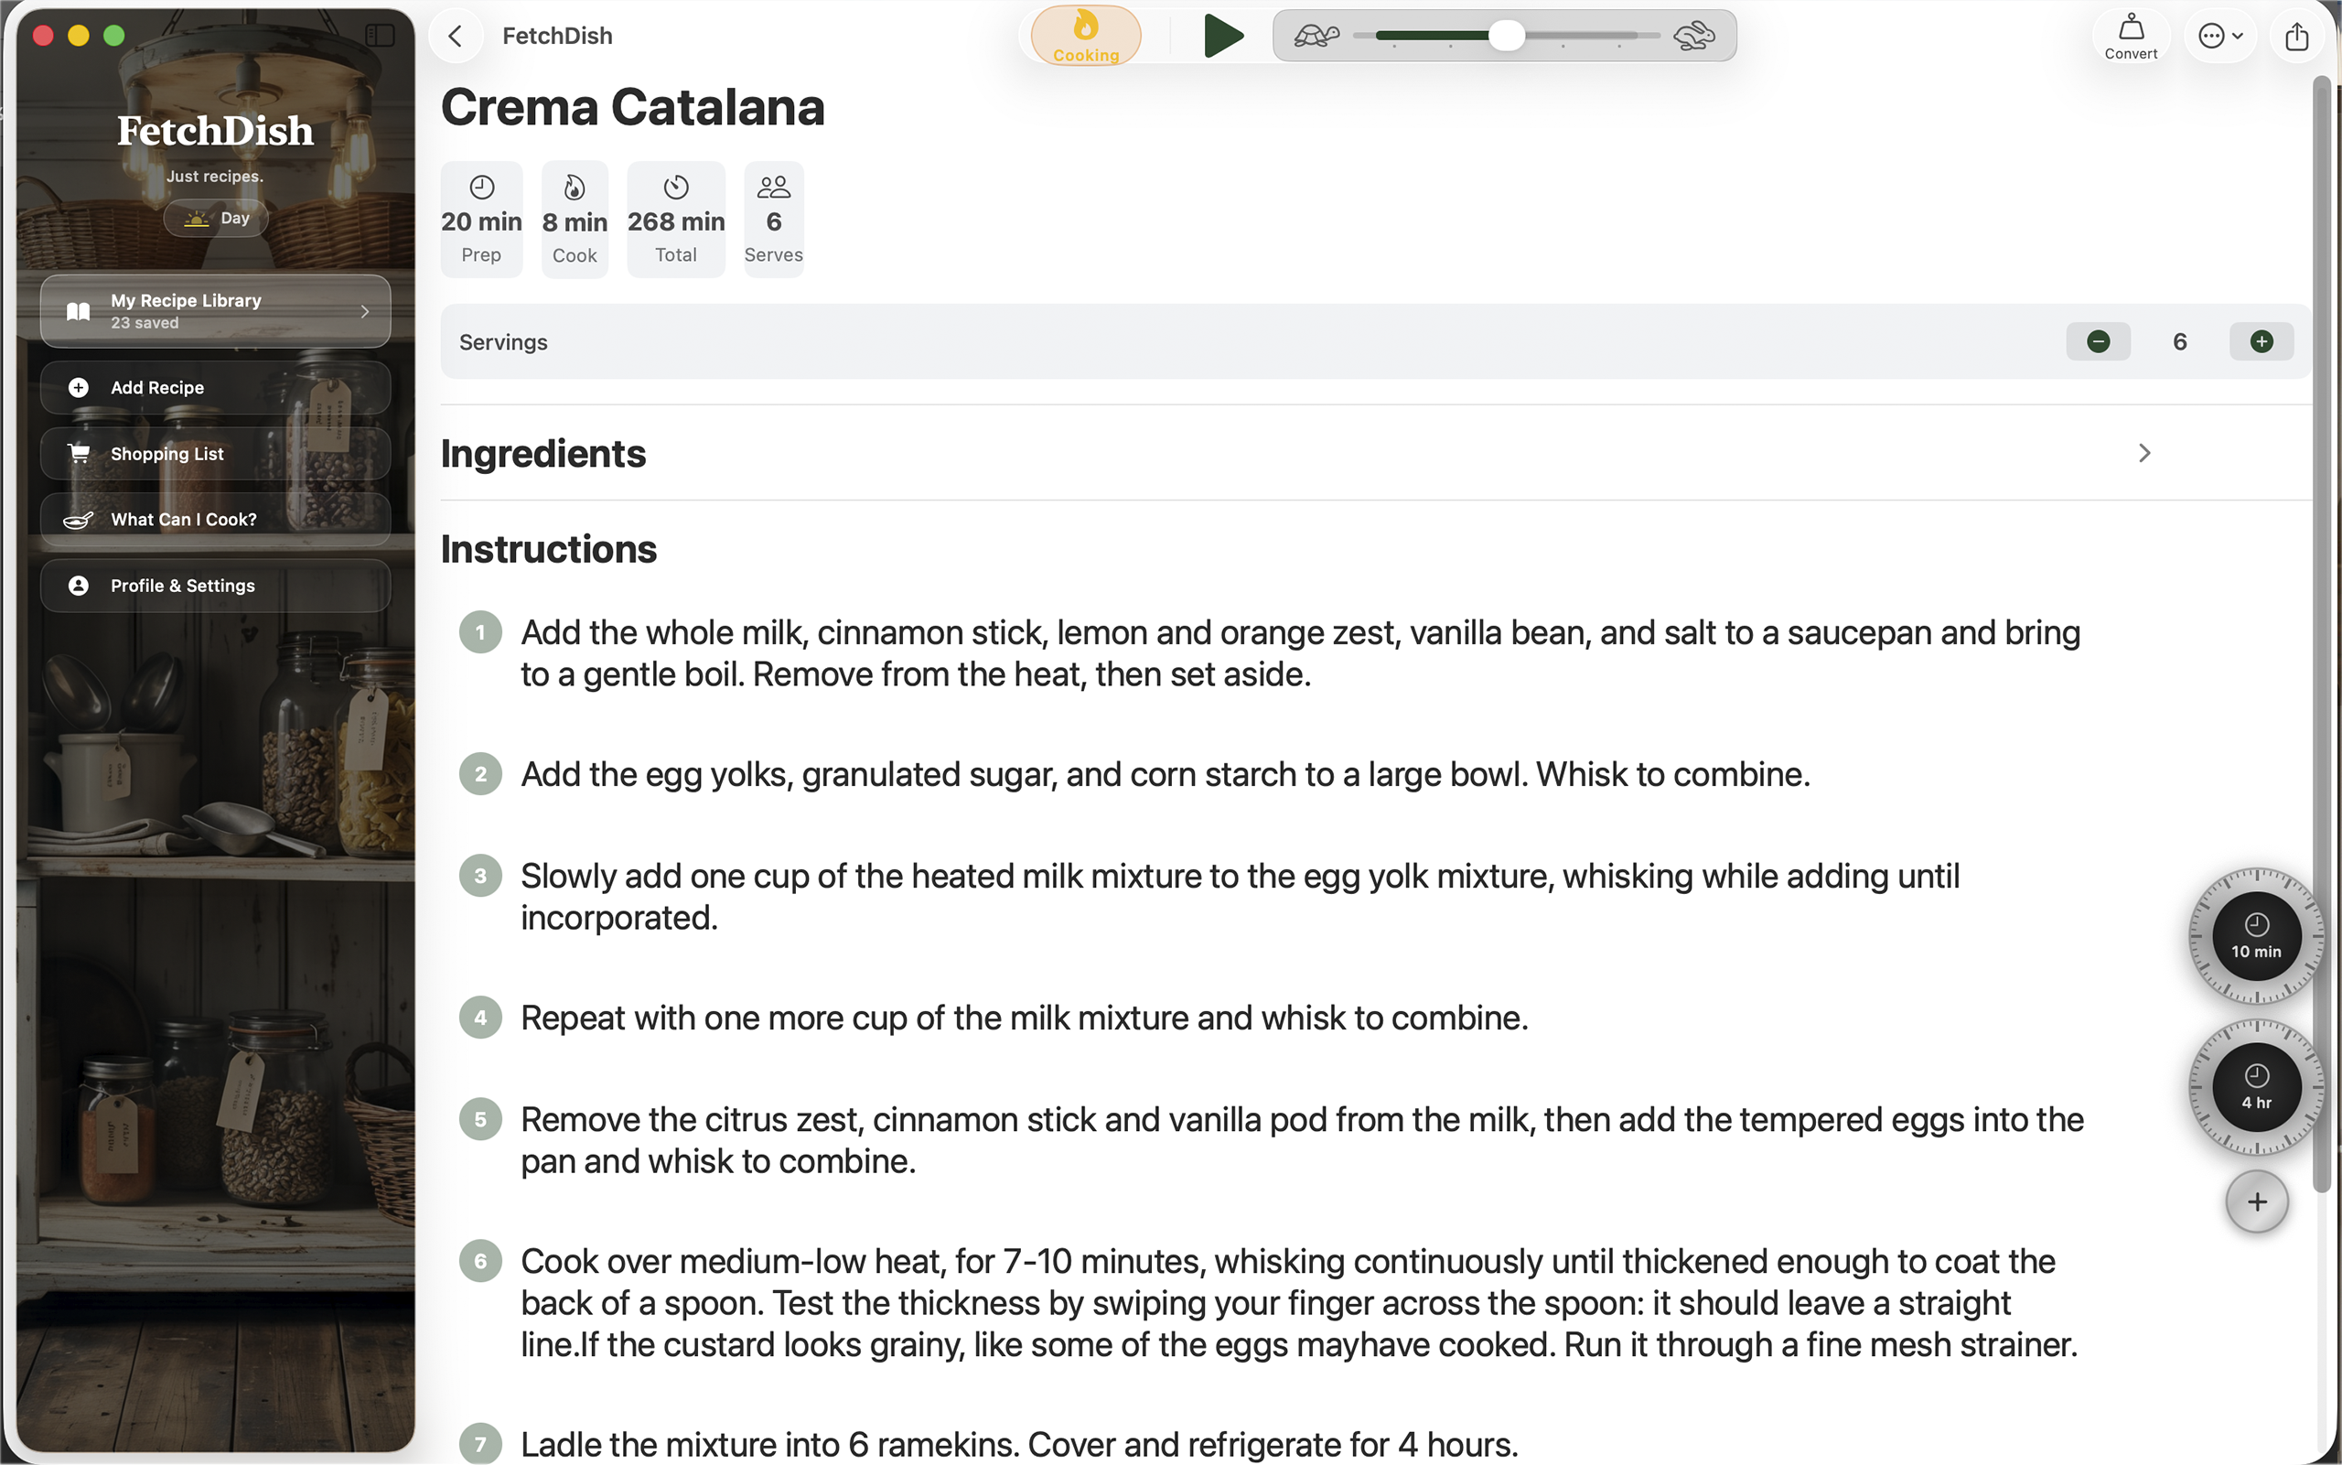2342x1465 pixels.
Task: Open the Shopping List menu item
Action: (215, 454)
